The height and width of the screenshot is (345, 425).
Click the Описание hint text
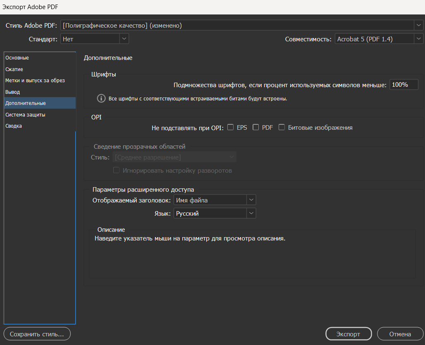[x=190, y=238]
